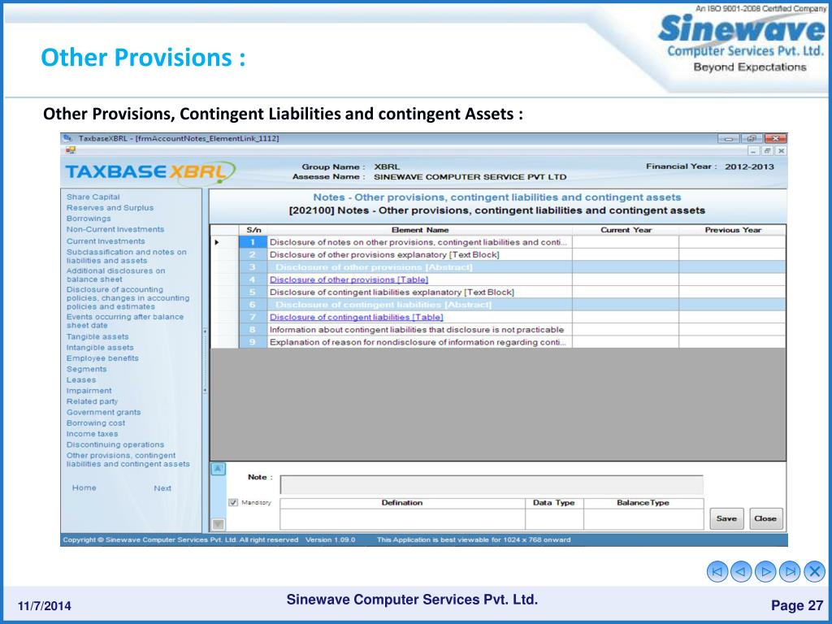Open Employee benefits section
832x624 pixels.
[102, 358]
